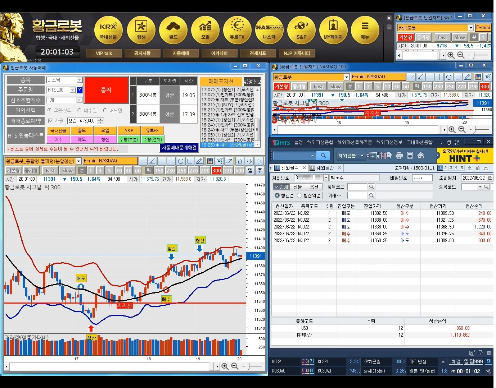This screenshot has height=388, width=496.
Task: Click trash icon in 1QHTS tab bar
Action: [478, 168]
